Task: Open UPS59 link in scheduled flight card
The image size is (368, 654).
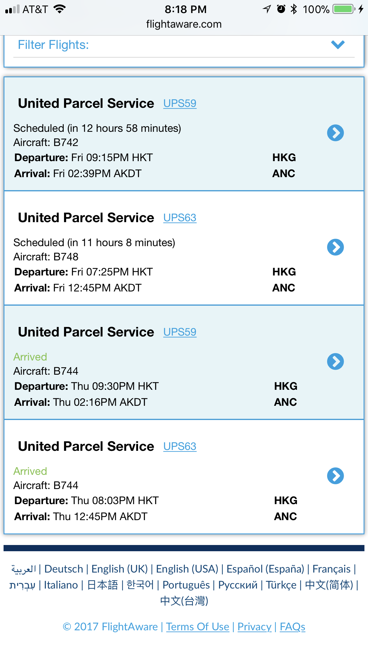Action: [180, 103]
